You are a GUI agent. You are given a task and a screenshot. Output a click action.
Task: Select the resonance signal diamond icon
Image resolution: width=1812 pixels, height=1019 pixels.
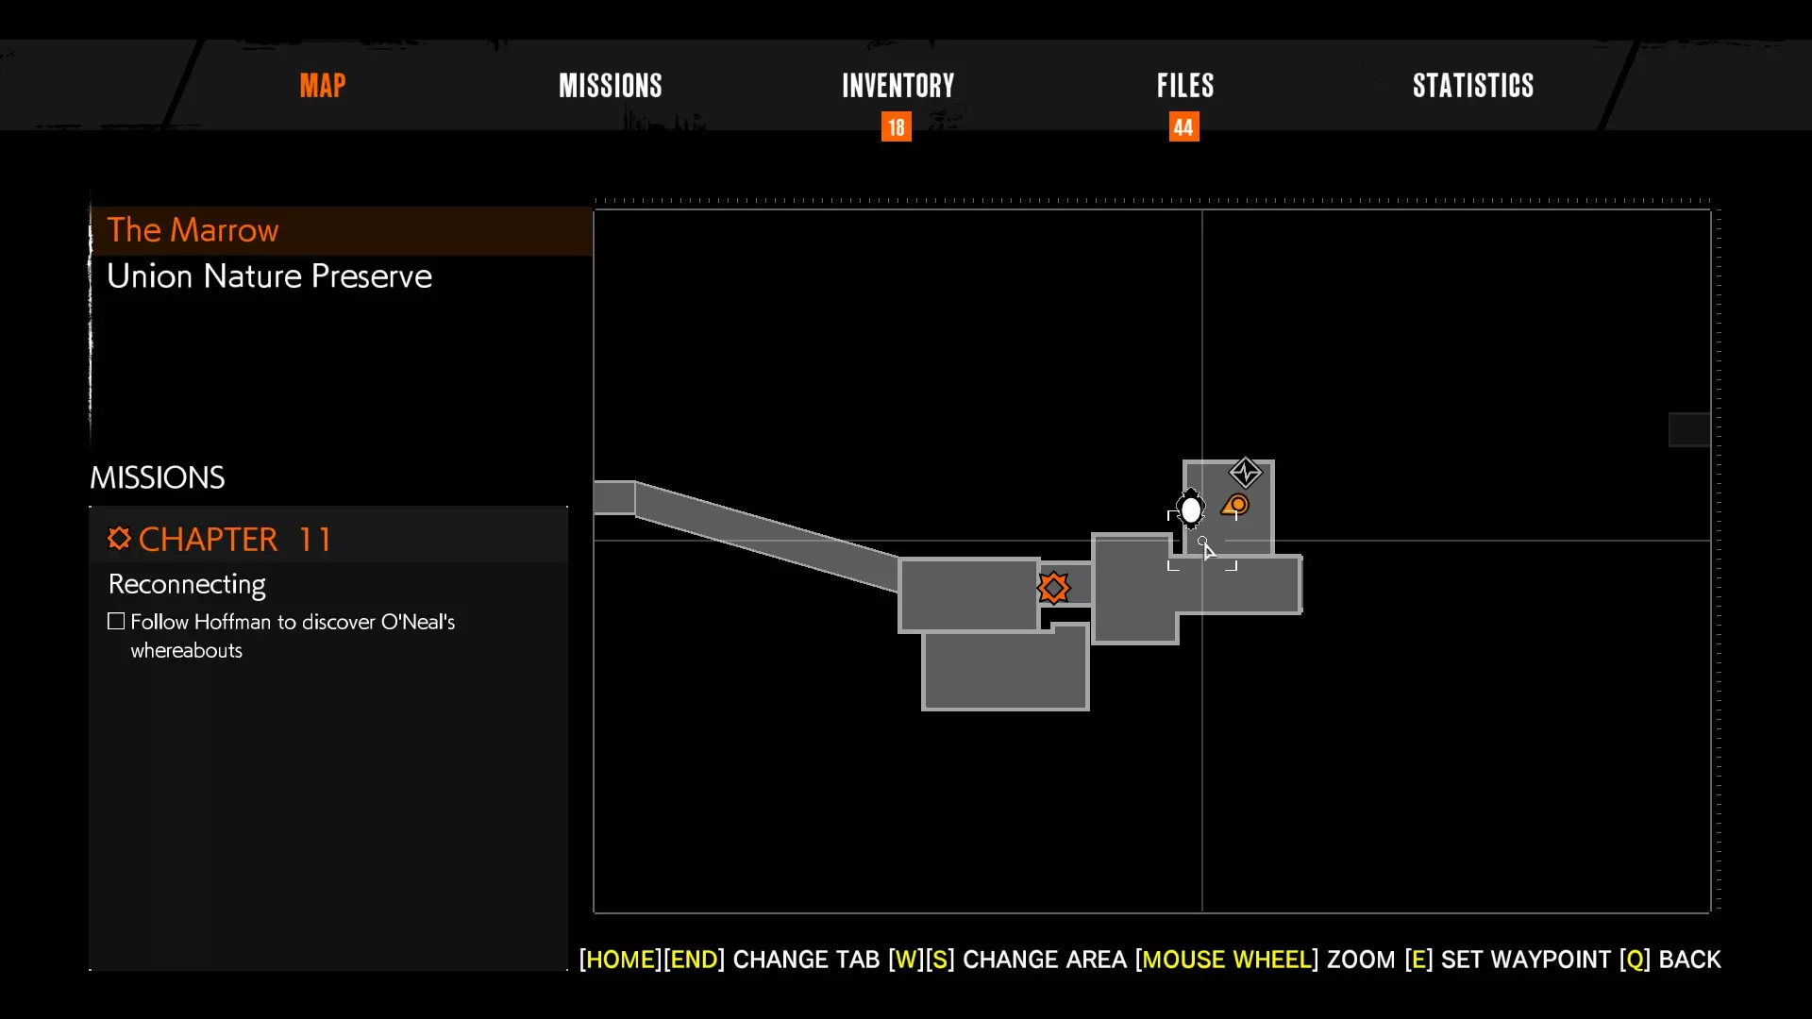tap(1246, 473)
